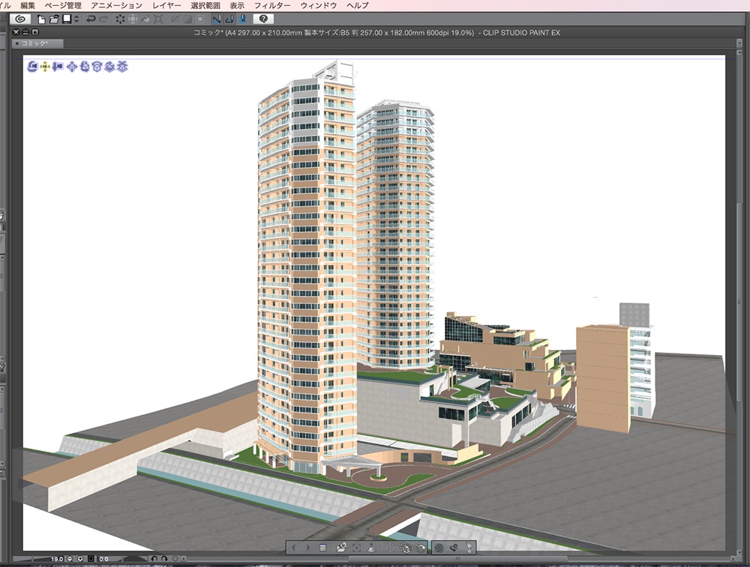Open the ページ管理 menu
750x567 pixels.
[x=63, y=5]
